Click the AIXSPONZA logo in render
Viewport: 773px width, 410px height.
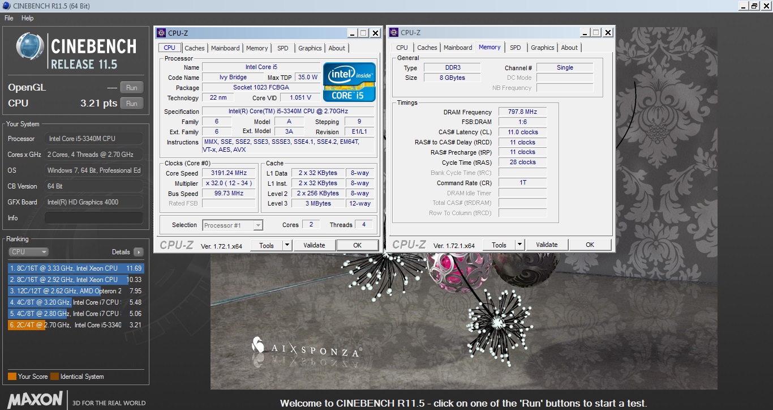306,347
